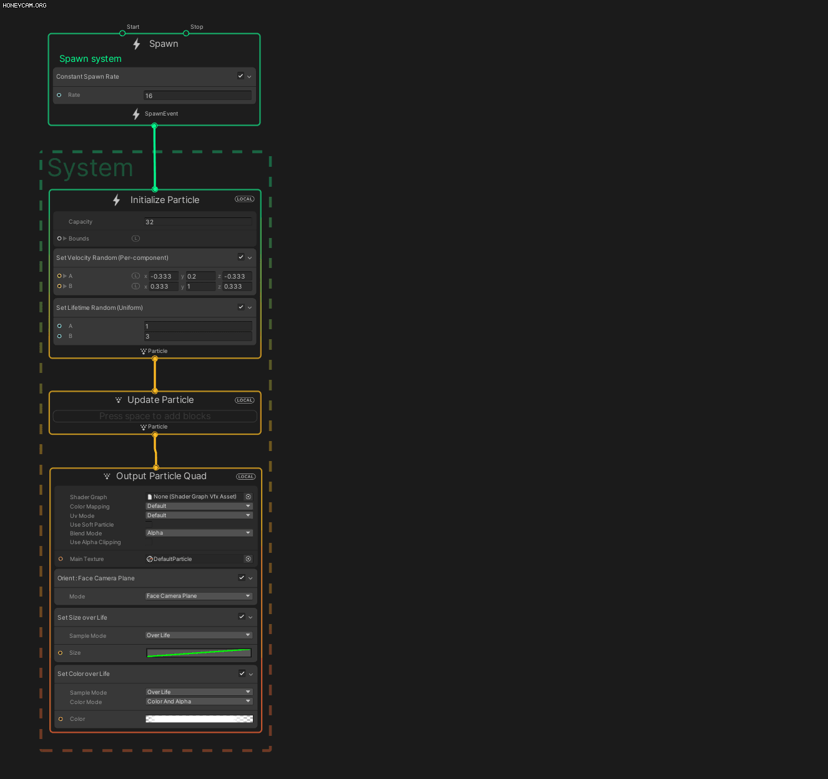The height and width of the screenshot is (779, 828).
Task: Toggle the Set Size over Life checkbox
Action: pyautogui.click(x=242, y=617)
